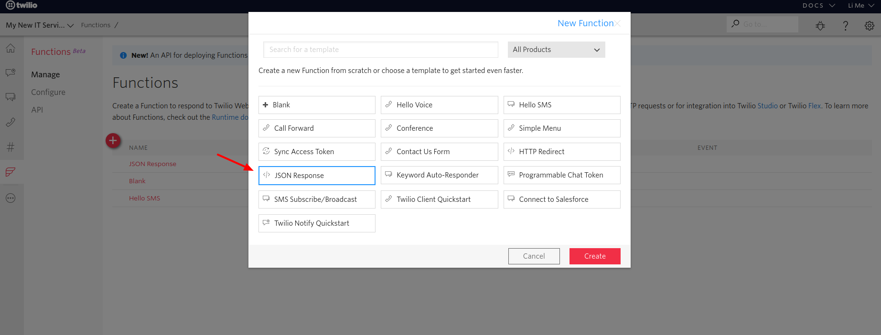Click the red plus add-function button
The image size is (881, 335).
tap(113, 141)
